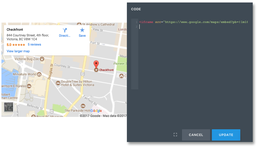The height and width of the screenshot is (148, 257).
Task: Click the 844 Courtney Street address text
Action: point(28,37)
